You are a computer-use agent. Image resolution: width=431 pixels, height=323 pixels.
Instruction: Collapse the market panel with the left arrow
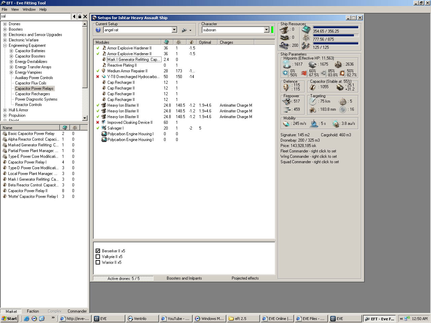pos(74,16)
